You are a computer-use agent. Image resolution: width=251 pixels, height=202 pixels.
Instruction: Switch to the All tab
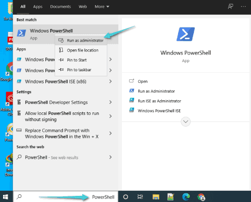(x=23, y=7)
